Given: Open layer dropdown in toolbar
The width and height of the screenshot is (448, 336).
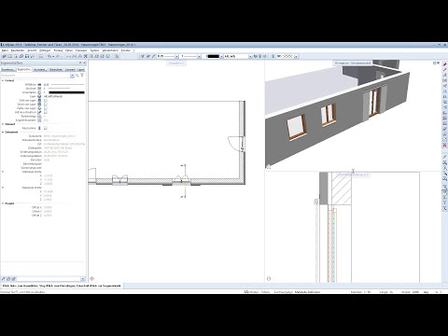Looking at the screenshot, I should pyautogui.click(x=250, y=56).
